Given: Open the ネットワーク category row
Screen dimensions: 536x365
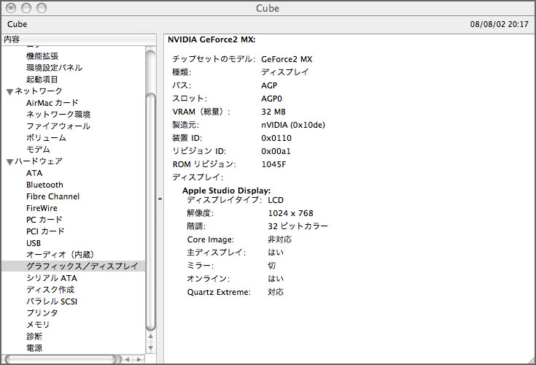Looking at the screenshot, I should click(x=38, y=91).
